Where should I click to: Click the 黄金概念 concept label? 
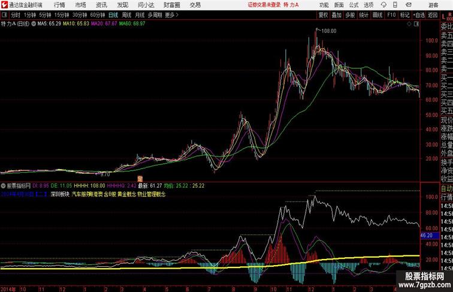[126, 194]
